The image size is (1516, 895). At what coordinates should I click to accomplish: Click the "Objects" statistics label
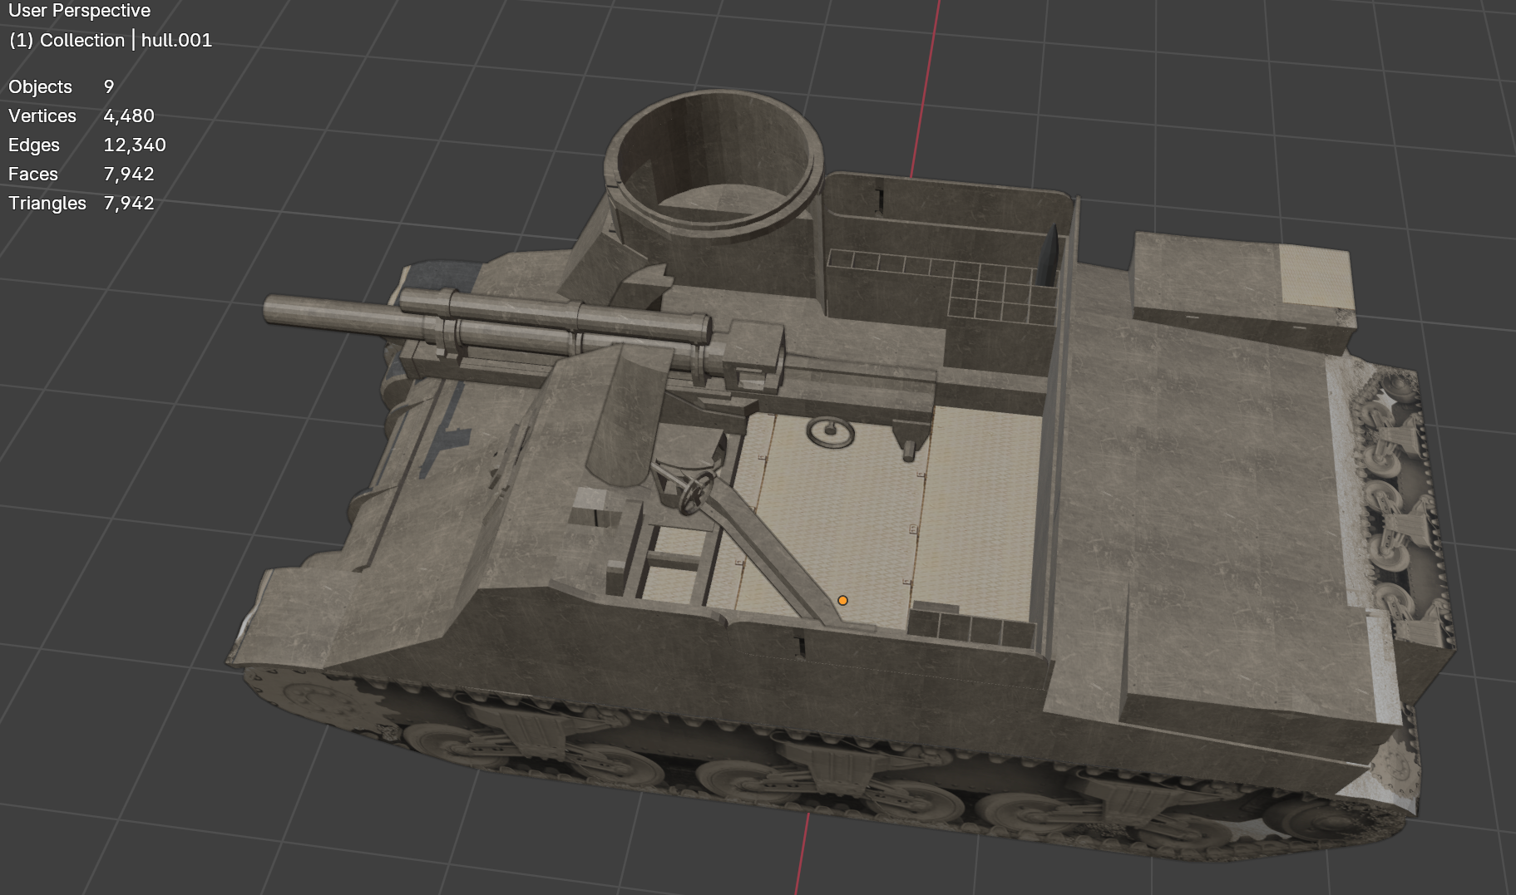coord(40,86)
